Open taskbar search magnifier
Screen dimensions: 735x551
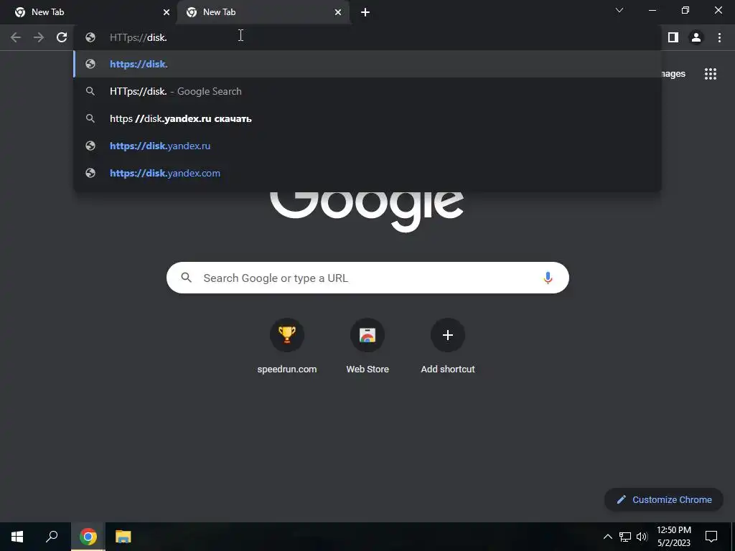(x=52, y=537)
